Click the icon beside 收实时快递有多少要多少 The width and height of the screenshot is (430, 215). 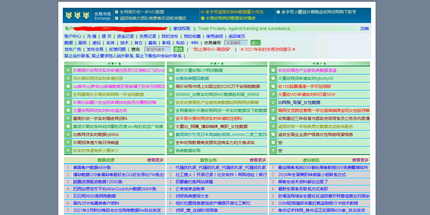point(68,151)
